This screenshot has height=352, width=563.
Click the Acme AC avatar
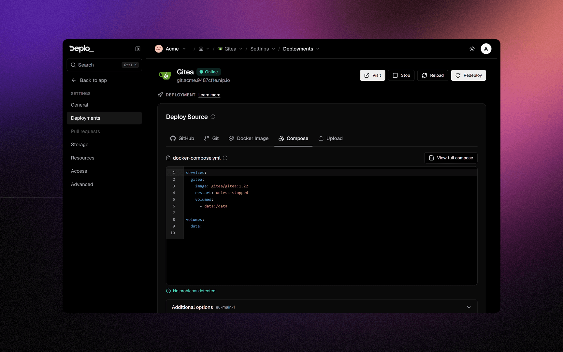[159, 49]
